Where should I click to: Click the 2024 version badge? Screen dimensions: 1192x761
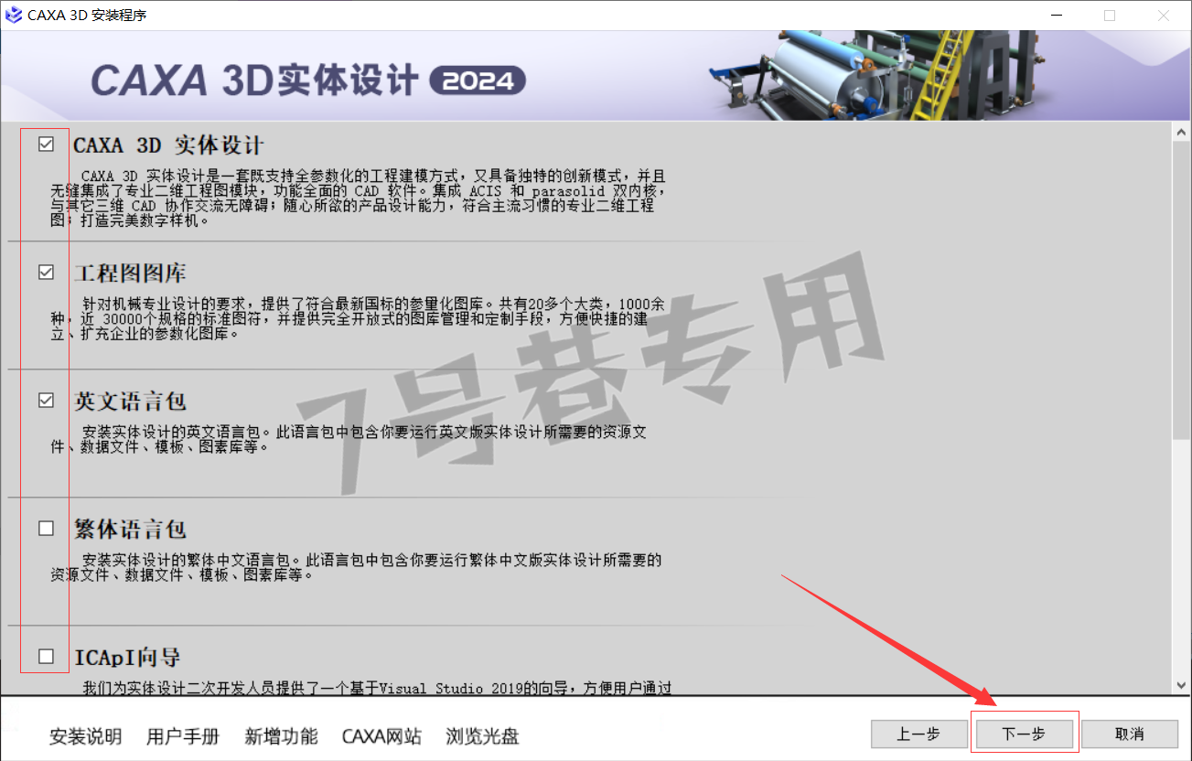tap(478, 81)
